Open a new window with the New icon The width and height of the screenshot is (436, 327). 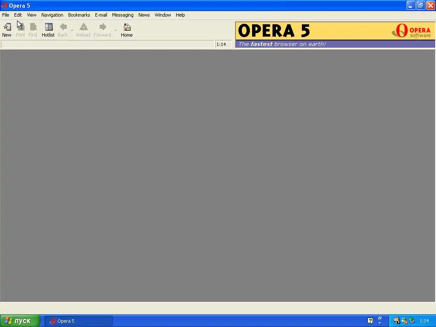point(7,30)
